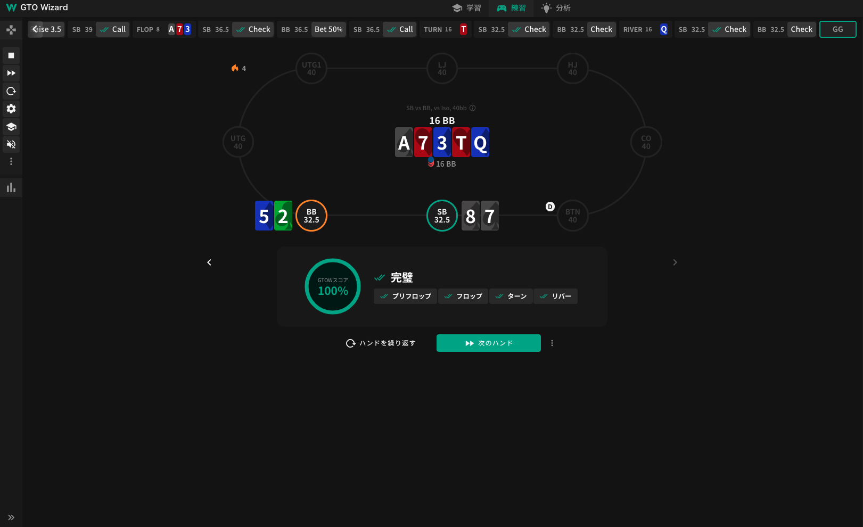Stop the session with the square icon
This screenshot has width=863, height=527.
click(11, 55)
